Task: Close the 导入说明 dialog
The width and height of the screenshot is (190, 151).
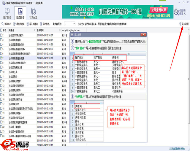Action: (143, 35)
